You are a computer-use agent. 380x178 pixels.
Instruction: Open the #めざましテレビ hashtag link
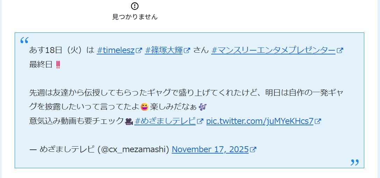click(x=165, y=121)
